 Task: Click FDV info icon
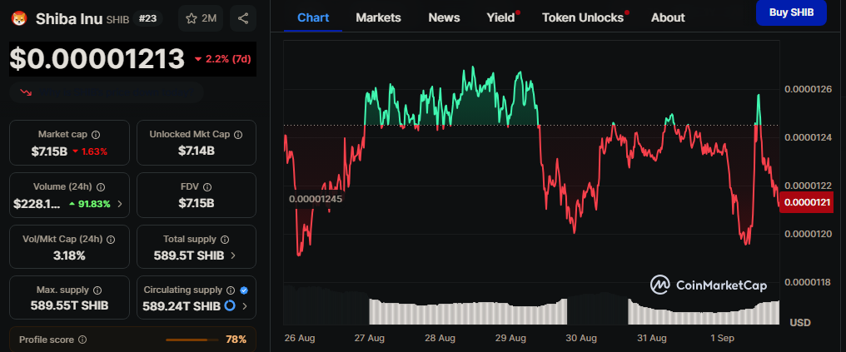(x=207, y=186)
